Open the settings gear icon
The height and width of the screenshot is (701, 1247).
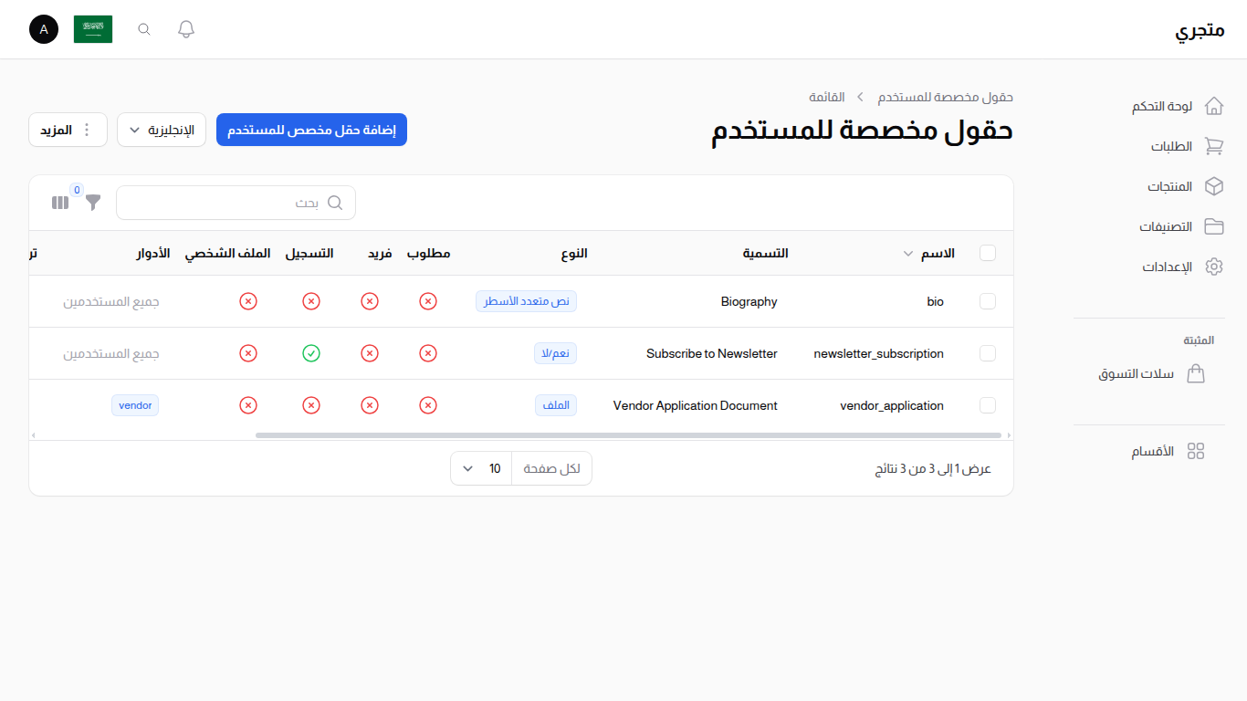pos(1214,267)
